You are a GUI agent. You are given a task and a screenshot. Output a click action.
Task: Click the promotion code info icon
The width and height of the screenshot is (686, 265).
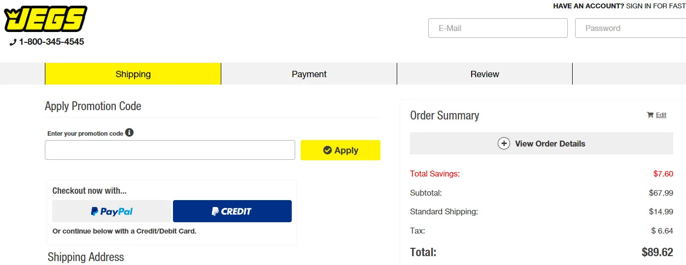point(129,133)
